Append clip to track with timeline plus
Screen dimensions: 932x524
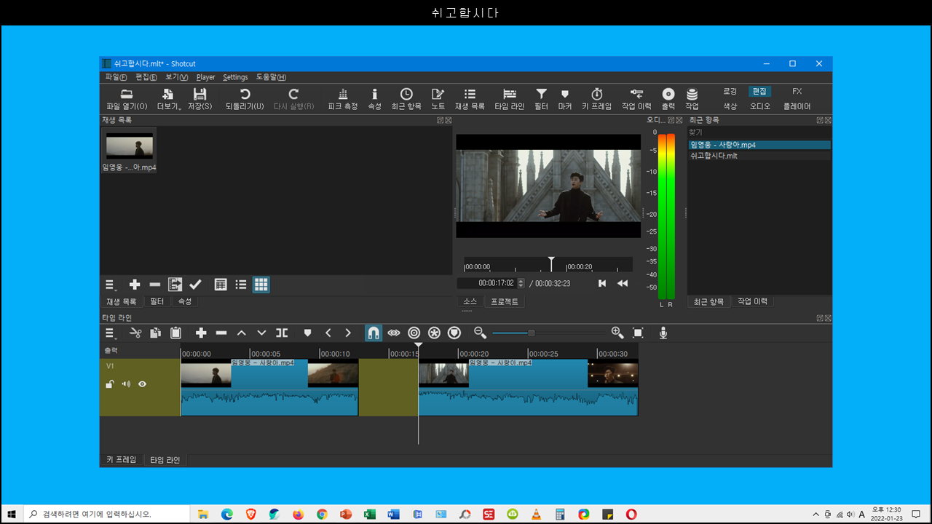tap(201, 333)
